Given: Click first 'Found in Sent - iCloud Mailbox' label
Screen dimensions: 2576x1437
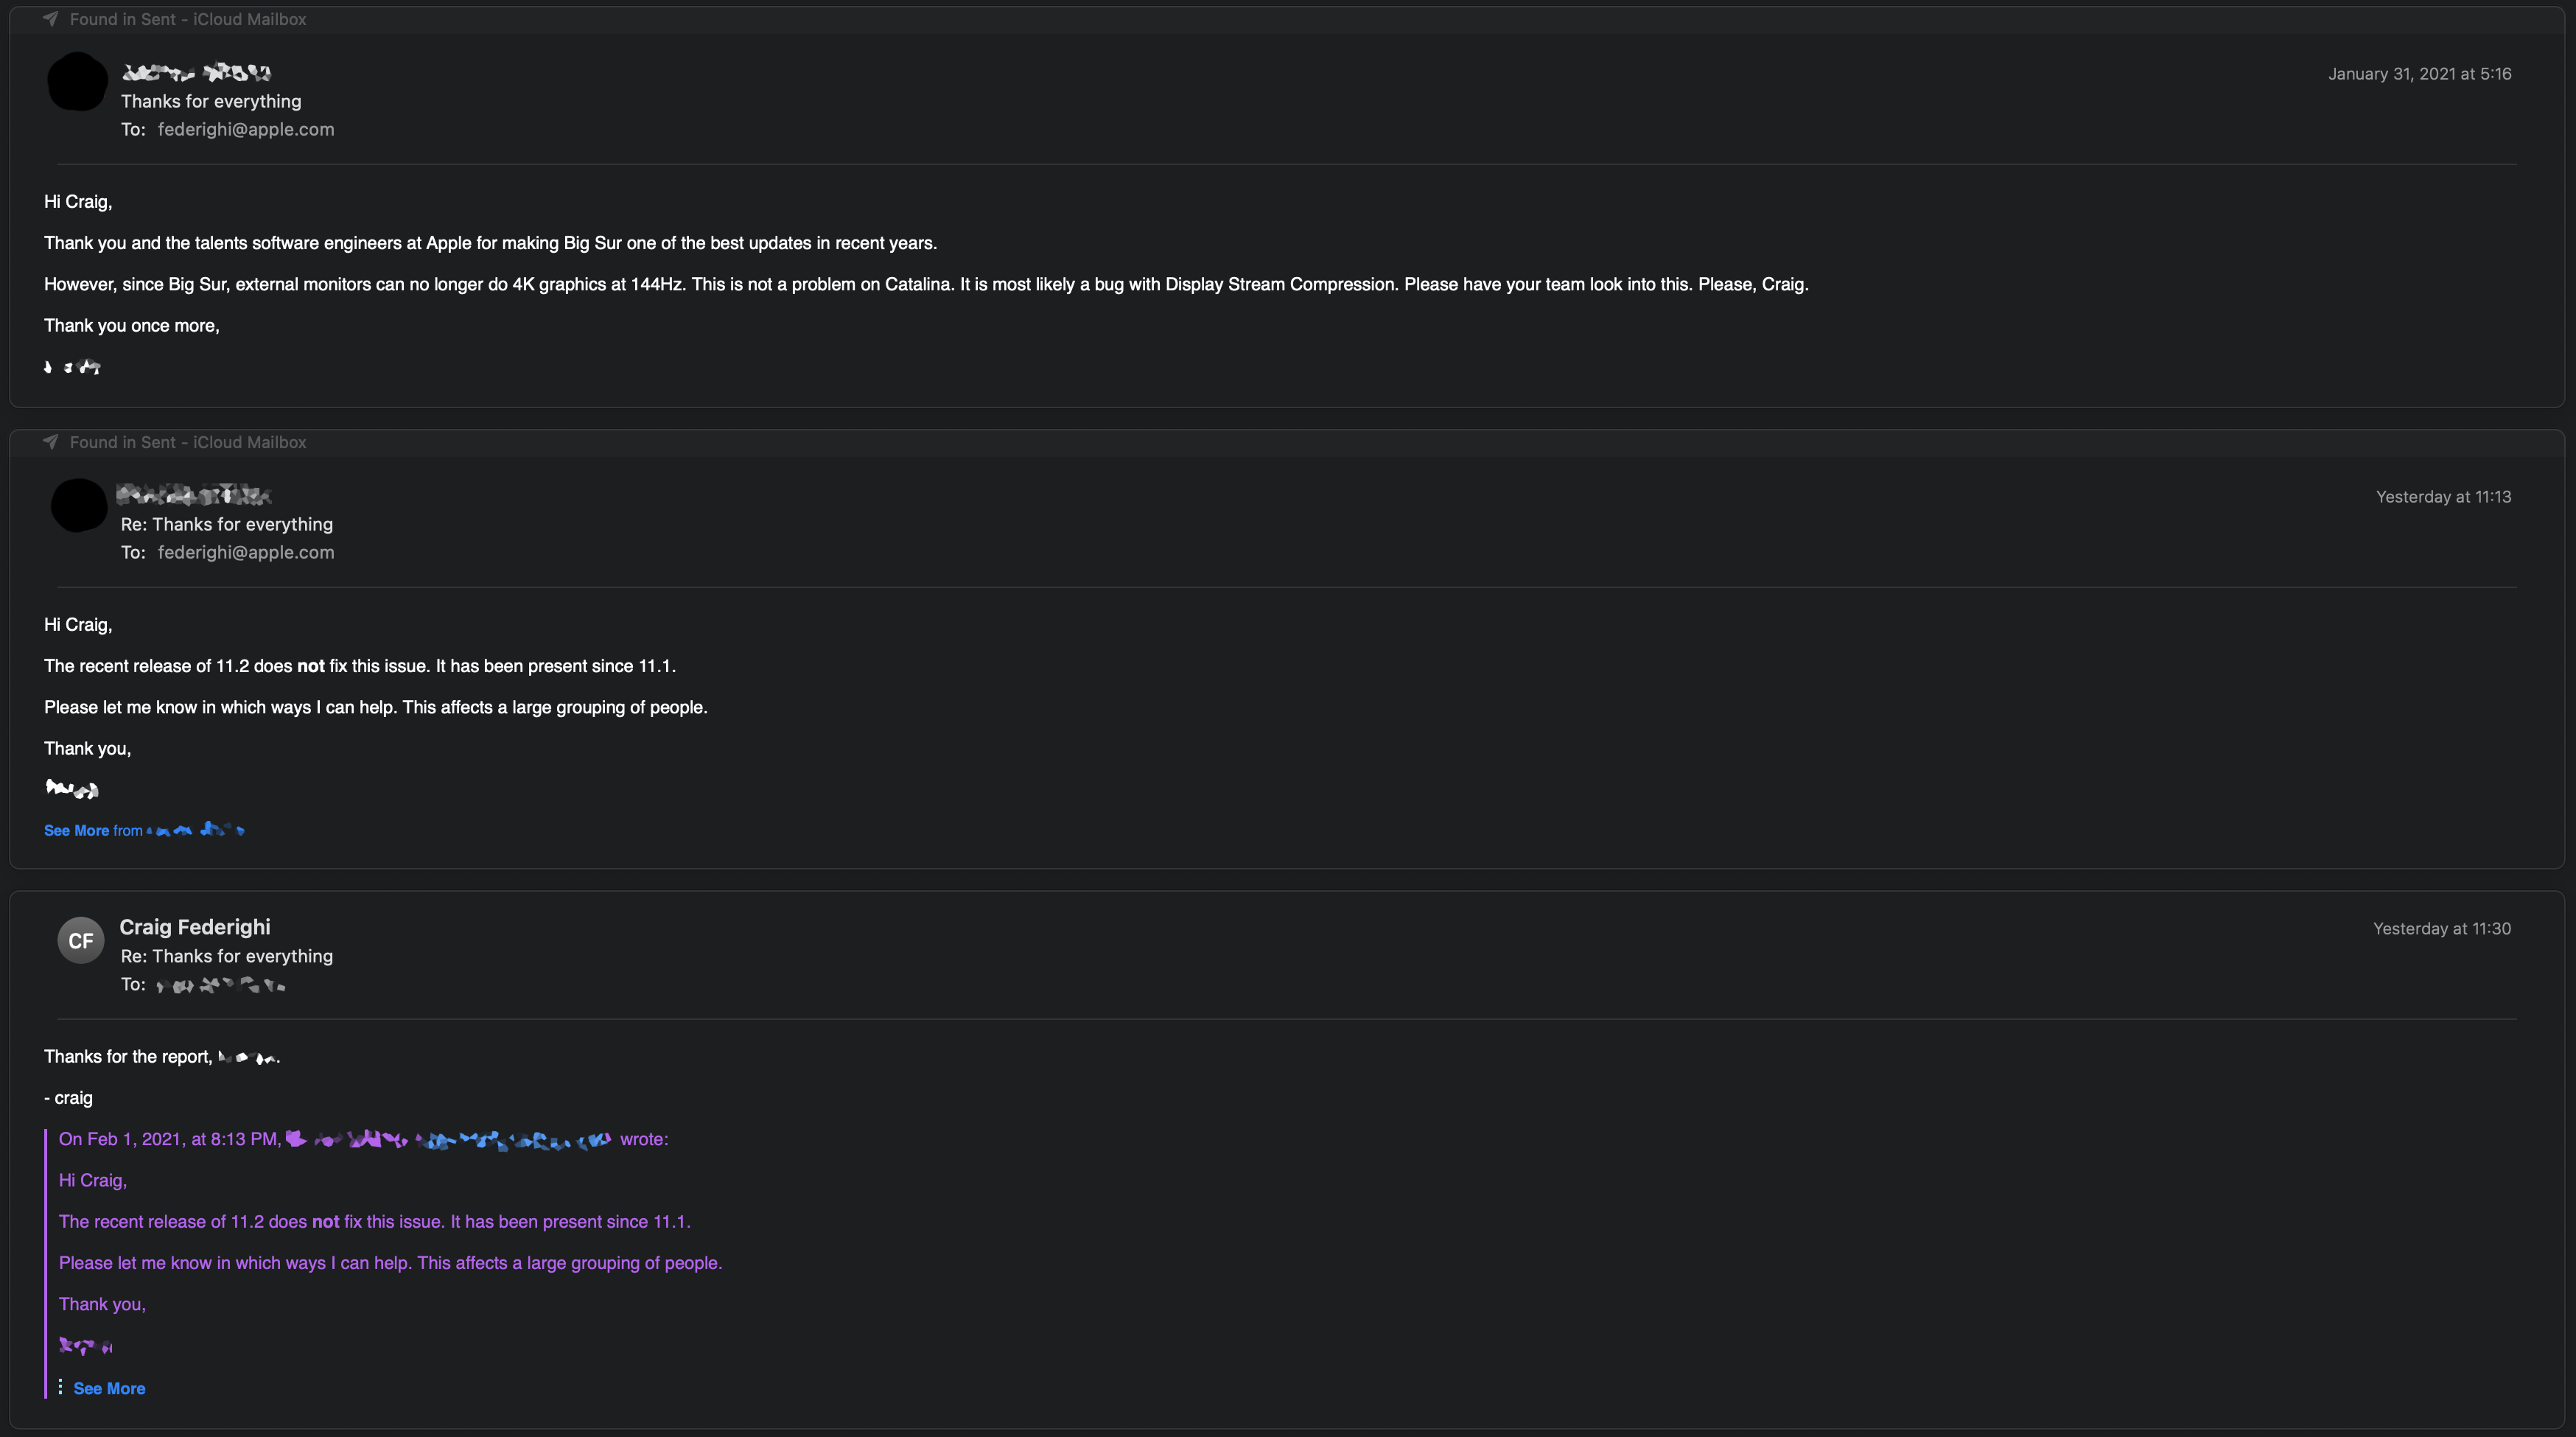Looking at the screenshot, I should (x=188, y=19).
